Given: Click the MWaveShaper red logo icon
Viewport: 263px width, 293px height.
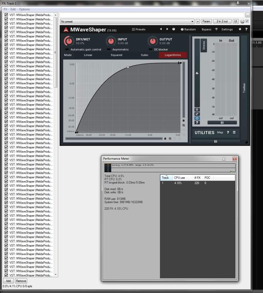Looking at the screenshot, I should [x=66, y=30].
